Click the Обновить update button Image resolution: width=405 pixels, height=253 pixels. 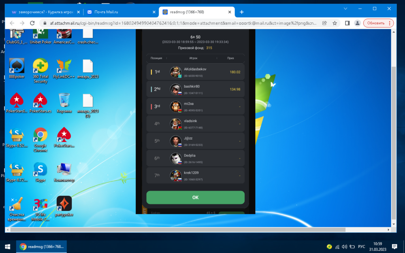pos(375,23)
